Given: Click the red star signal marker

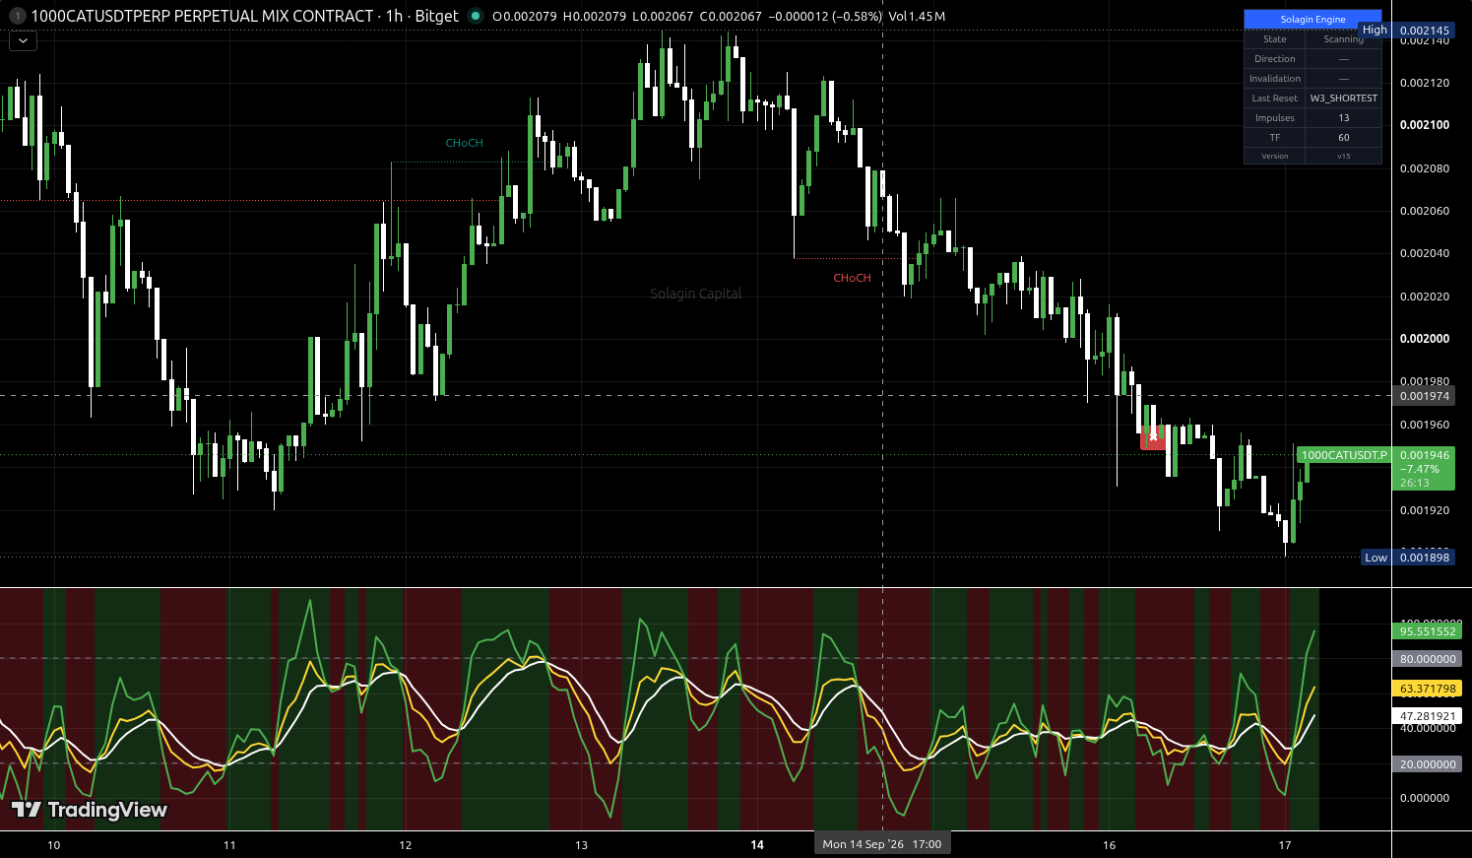Looking at the screenshot, I should point(1153,436).
